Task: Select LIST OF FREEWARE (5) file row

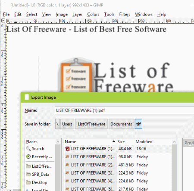Action: click(118, 188)
